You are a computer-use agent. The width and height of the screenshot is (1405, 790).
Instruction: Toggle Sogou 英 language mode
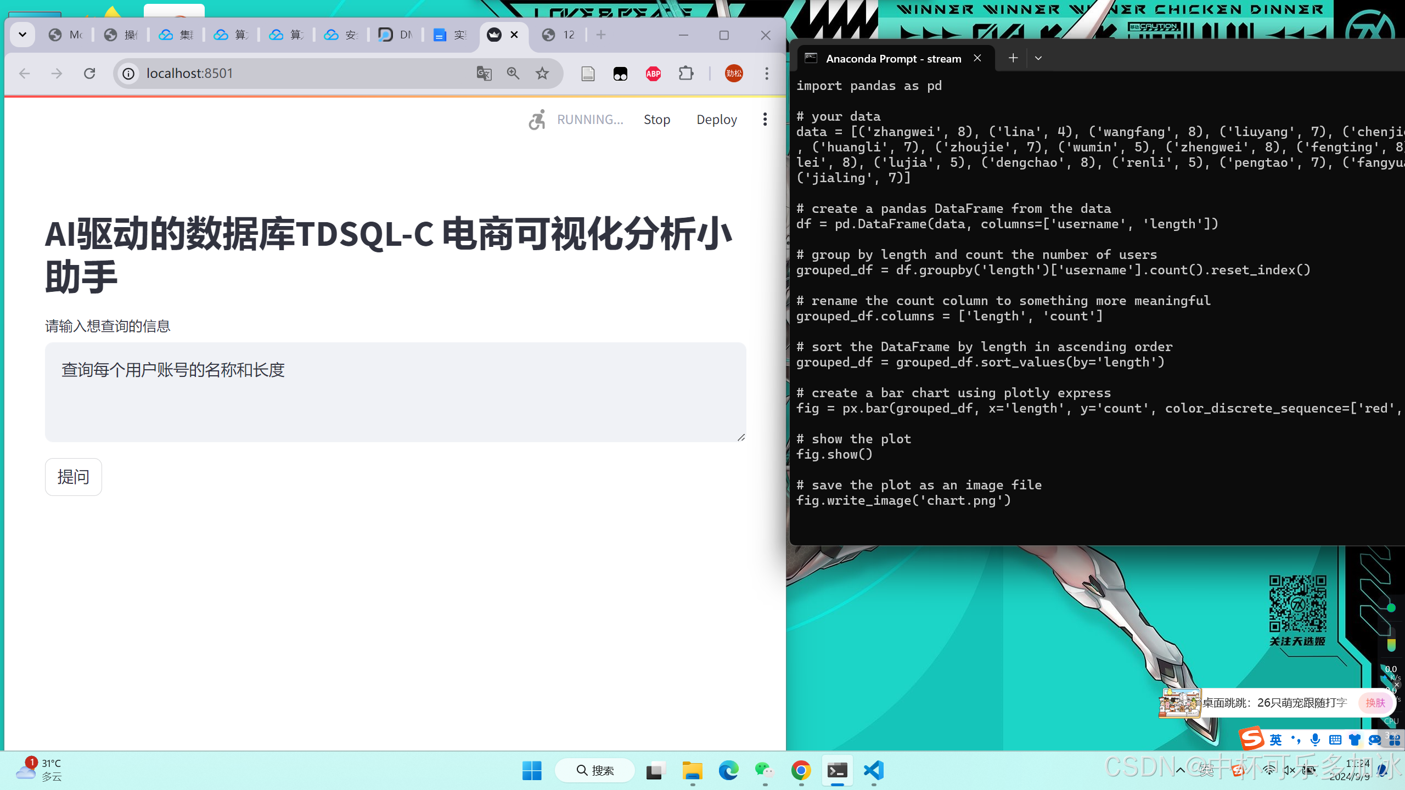[x=1276, y=740]
